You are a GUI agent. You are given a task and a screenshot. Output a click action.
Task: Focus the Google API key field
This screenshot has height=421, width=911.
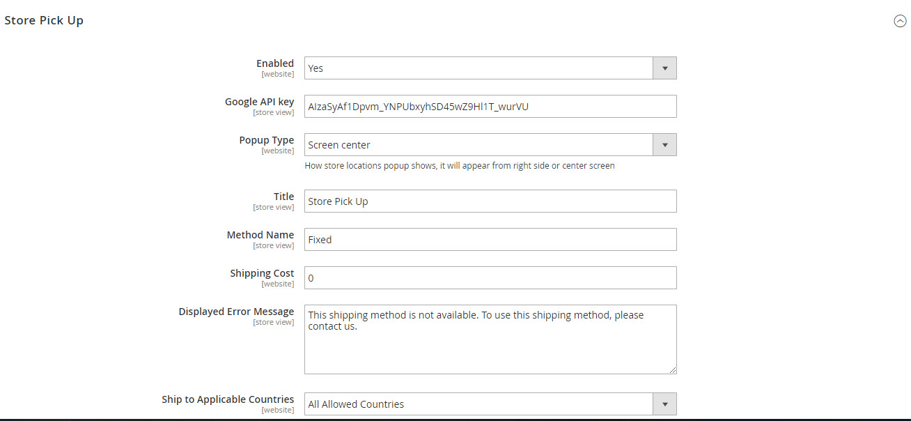point(490,107)
